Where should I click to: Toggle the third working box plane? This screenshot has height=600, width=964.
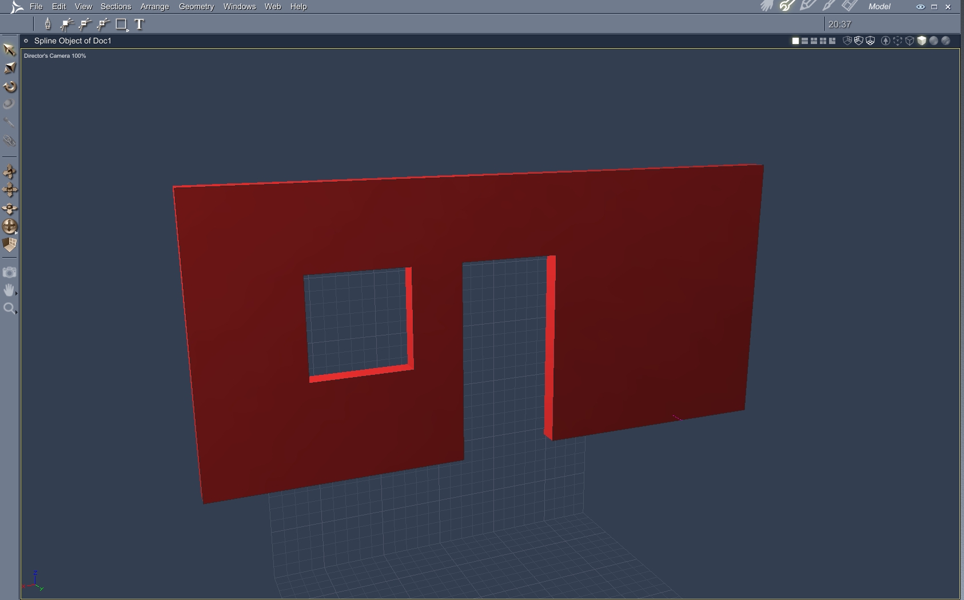click(x=870, y=41)
